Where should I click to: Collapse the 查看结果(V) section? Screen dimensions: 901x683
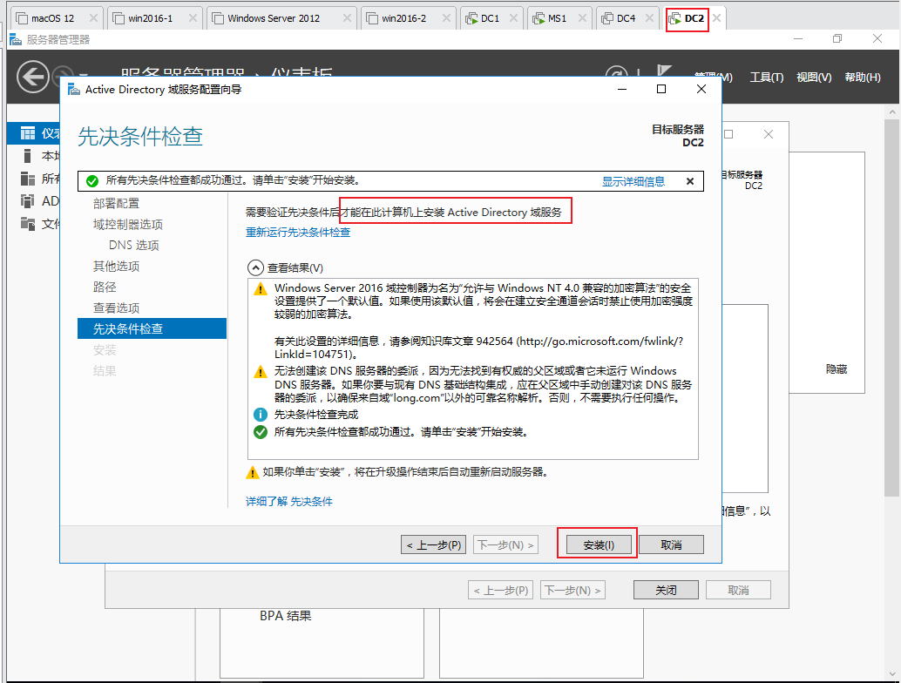click(x=255, y=268)
